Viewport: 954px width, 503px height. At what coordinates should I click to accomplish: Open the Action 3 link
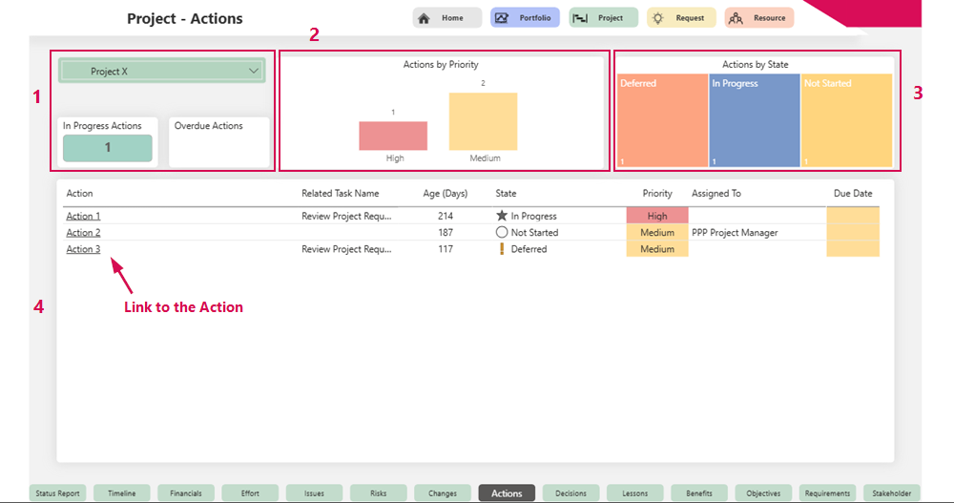[x=83, y=249]
